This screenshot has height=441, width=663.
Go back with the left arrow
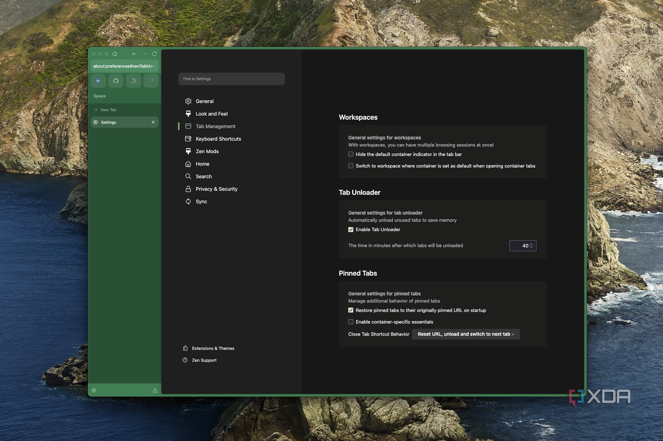point(134,54)
